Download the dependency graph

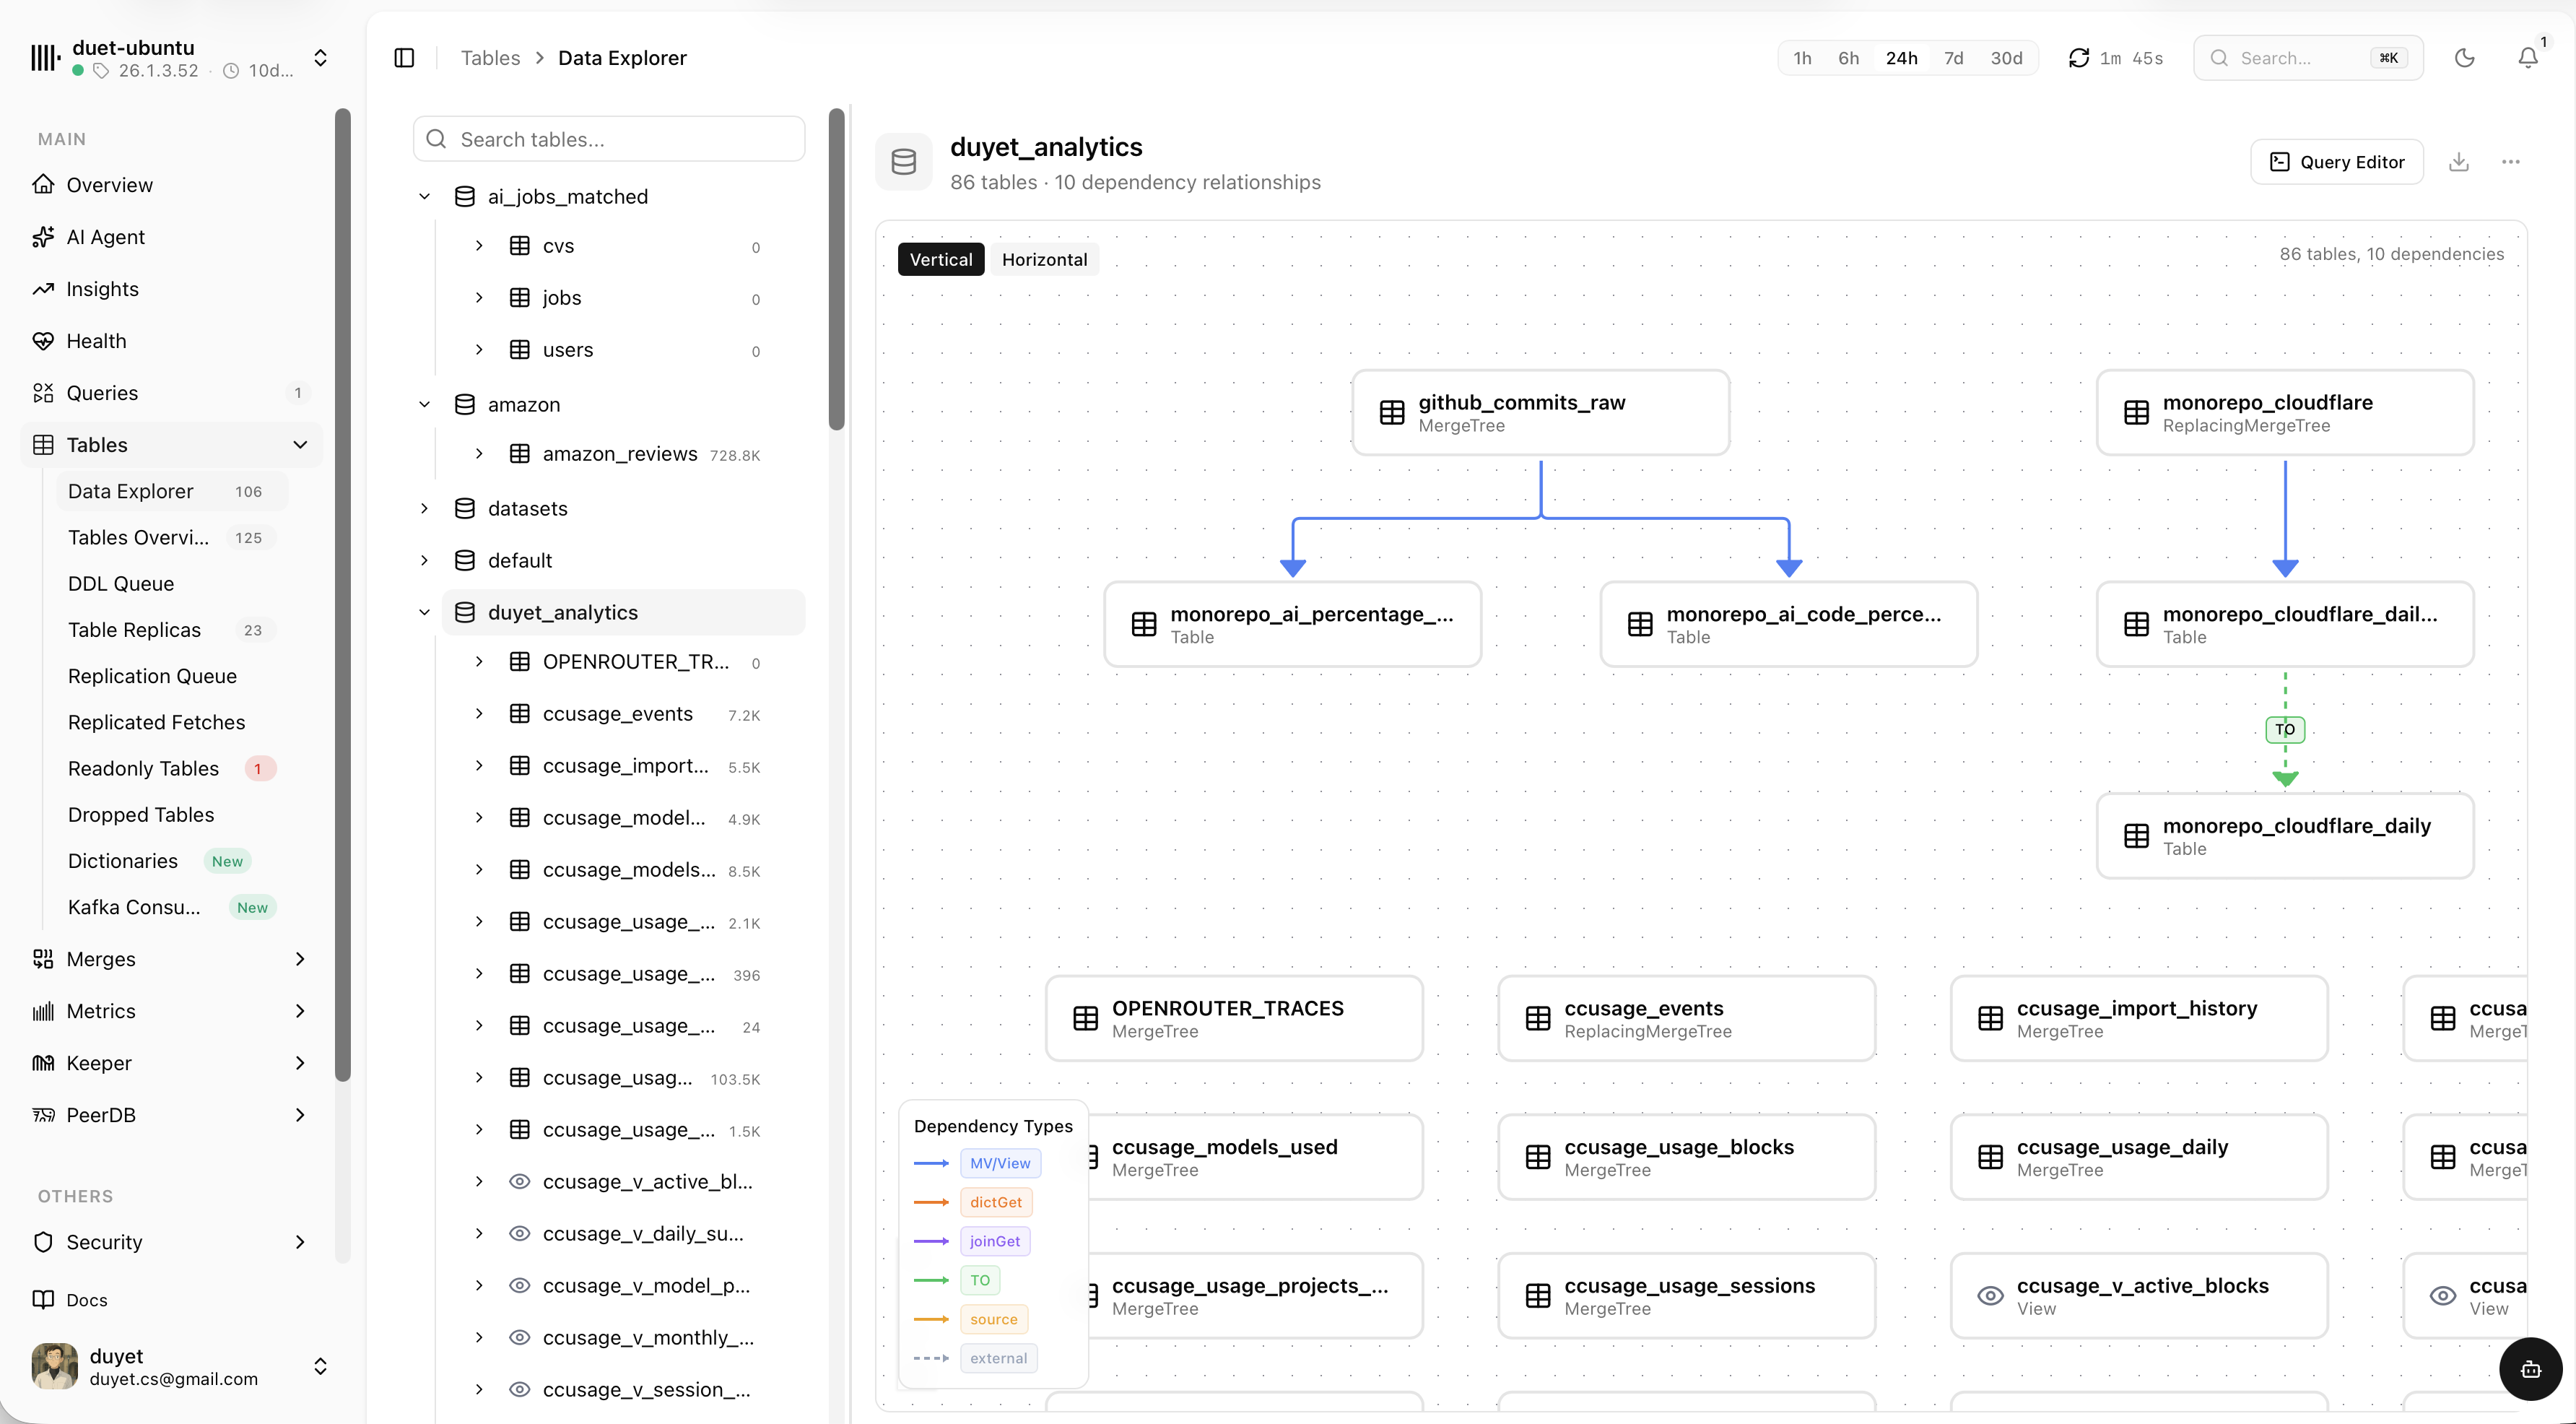click(2459, 162)
